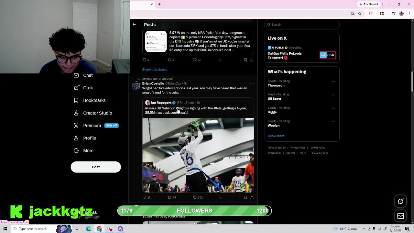View analytics of the Underdog promo post

click(220, 60)
